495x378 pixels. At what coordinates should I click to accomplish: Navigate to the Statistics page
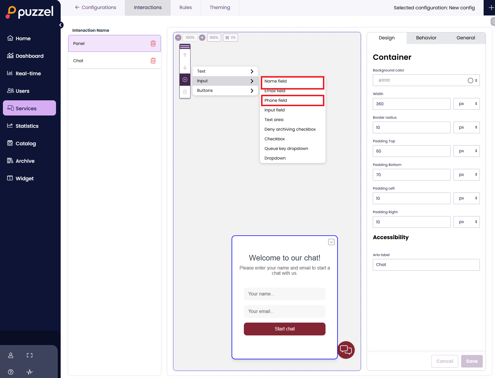(27, 126)
